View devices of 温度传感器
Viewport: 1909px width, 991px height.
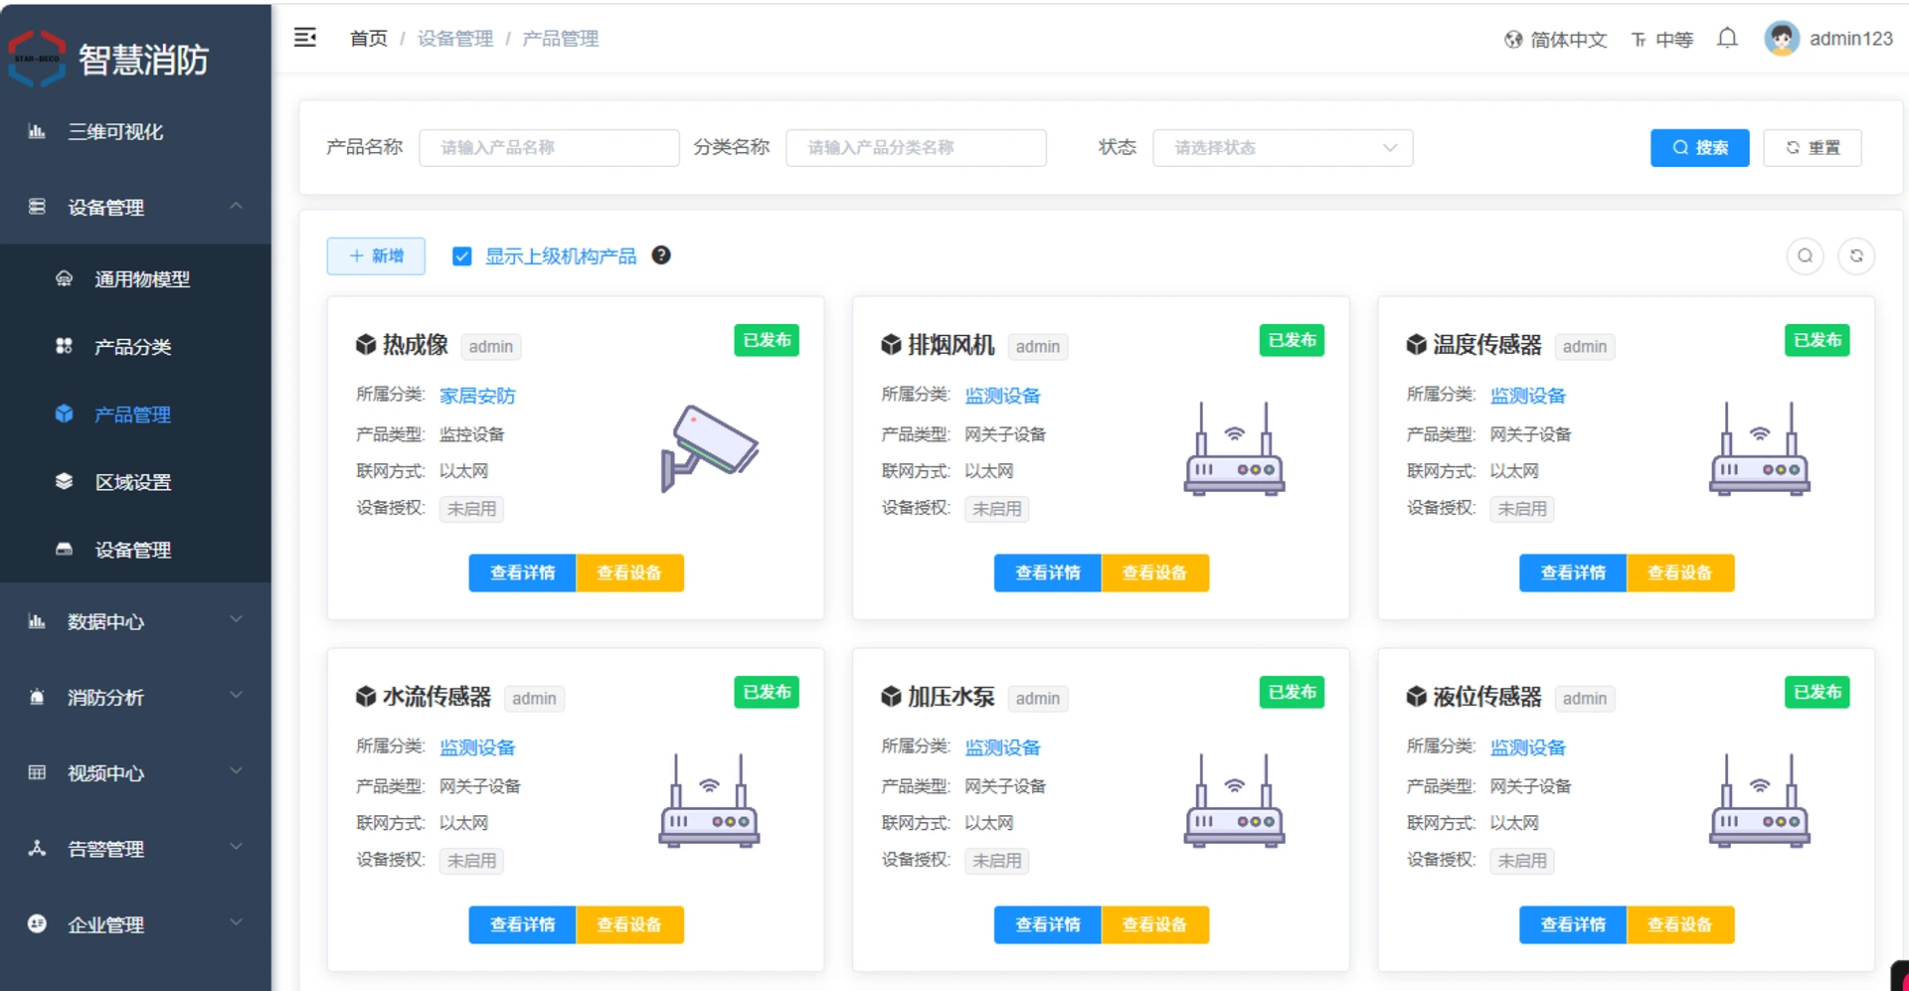click(x=1679, y=573)
